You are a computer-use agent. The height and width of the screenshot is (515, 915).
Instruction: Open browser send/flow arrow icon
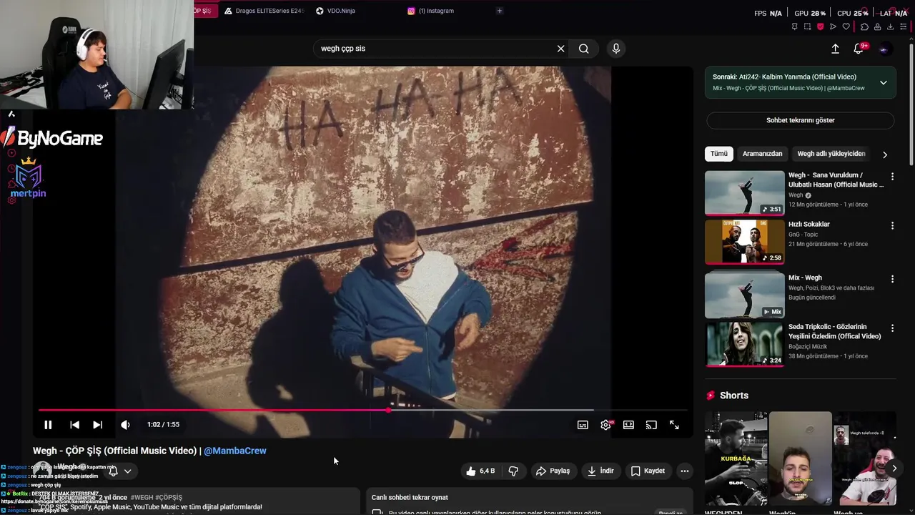[x=833, y=26]
